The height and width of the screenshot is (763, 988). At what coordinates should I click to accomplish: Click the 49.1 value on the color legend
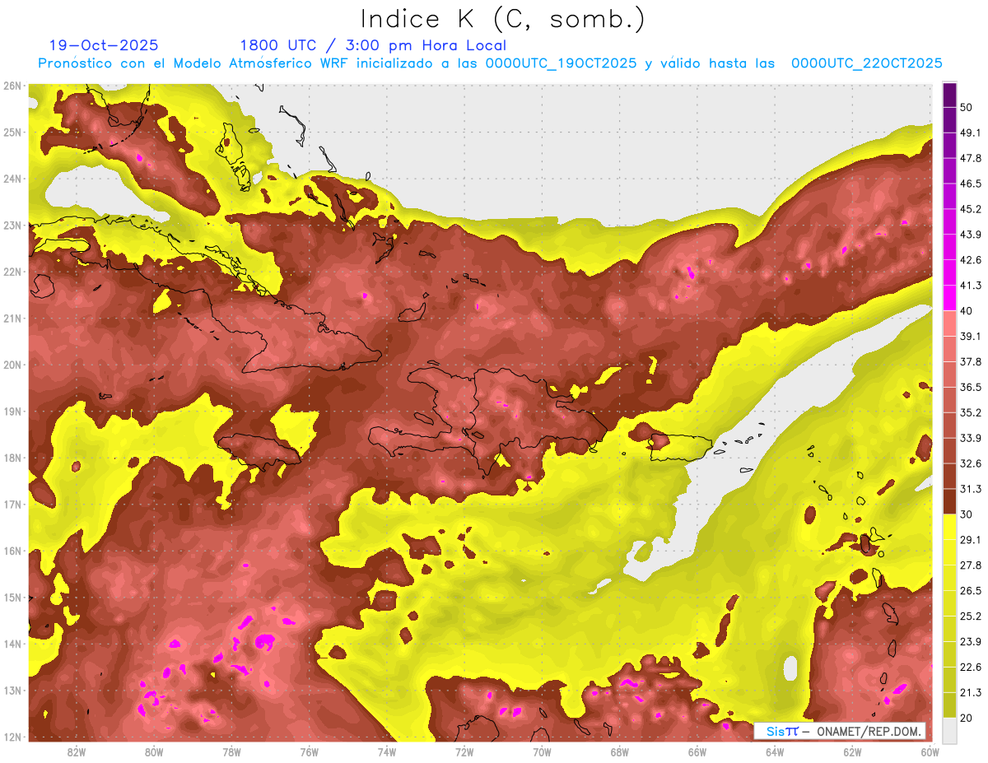972,133
